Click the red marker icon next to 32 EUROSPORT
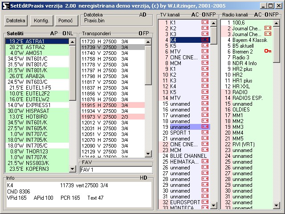Viewport: 285px width, 214px height. click(205, 202)
